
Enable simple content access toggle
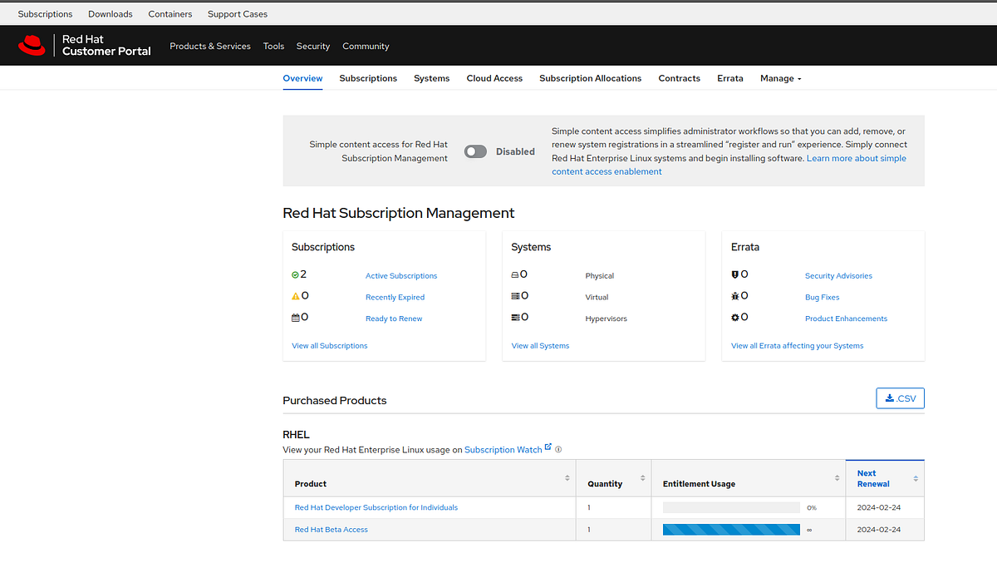[474, 151]
